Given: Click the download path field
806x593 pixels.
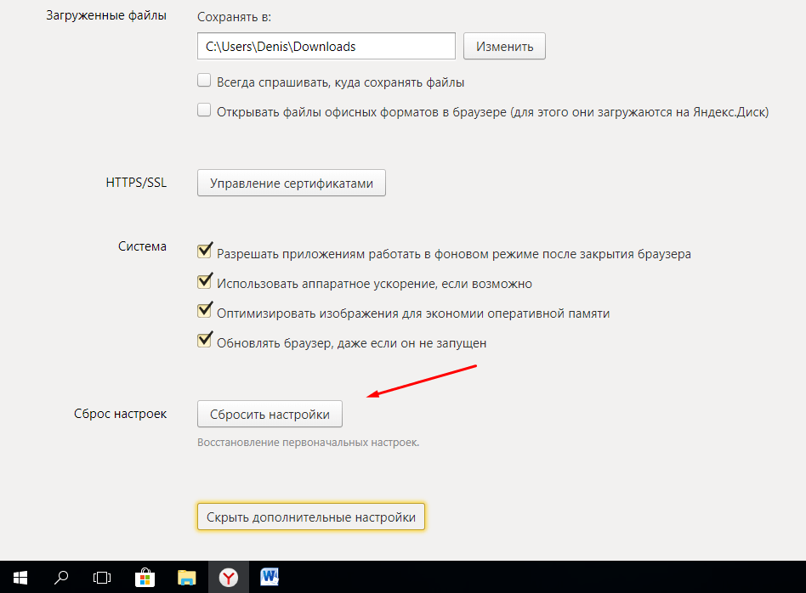Looking at the screenshot, I should [326, 46].
